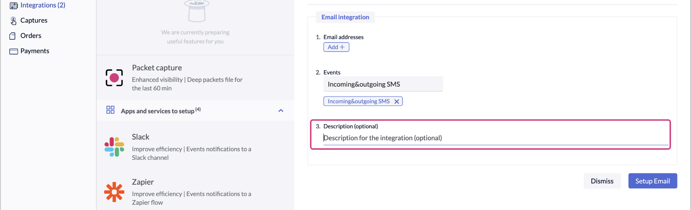Click the Zapier logo icon
691x210 pixels.
coord(114,192)
